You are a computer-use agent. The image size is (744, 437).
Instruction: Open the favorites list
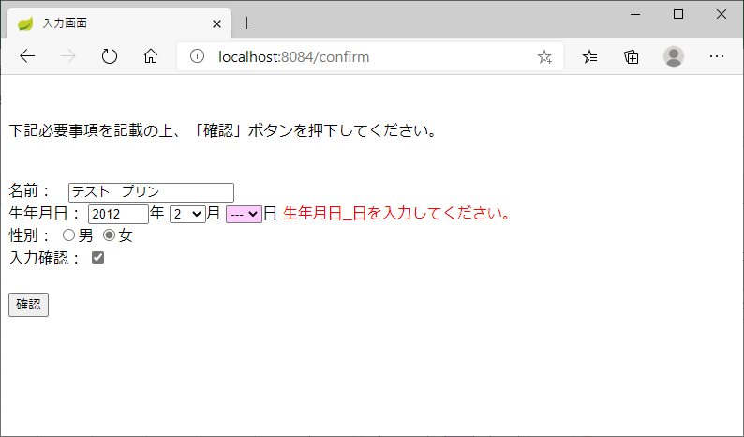[x=589, y=57]
